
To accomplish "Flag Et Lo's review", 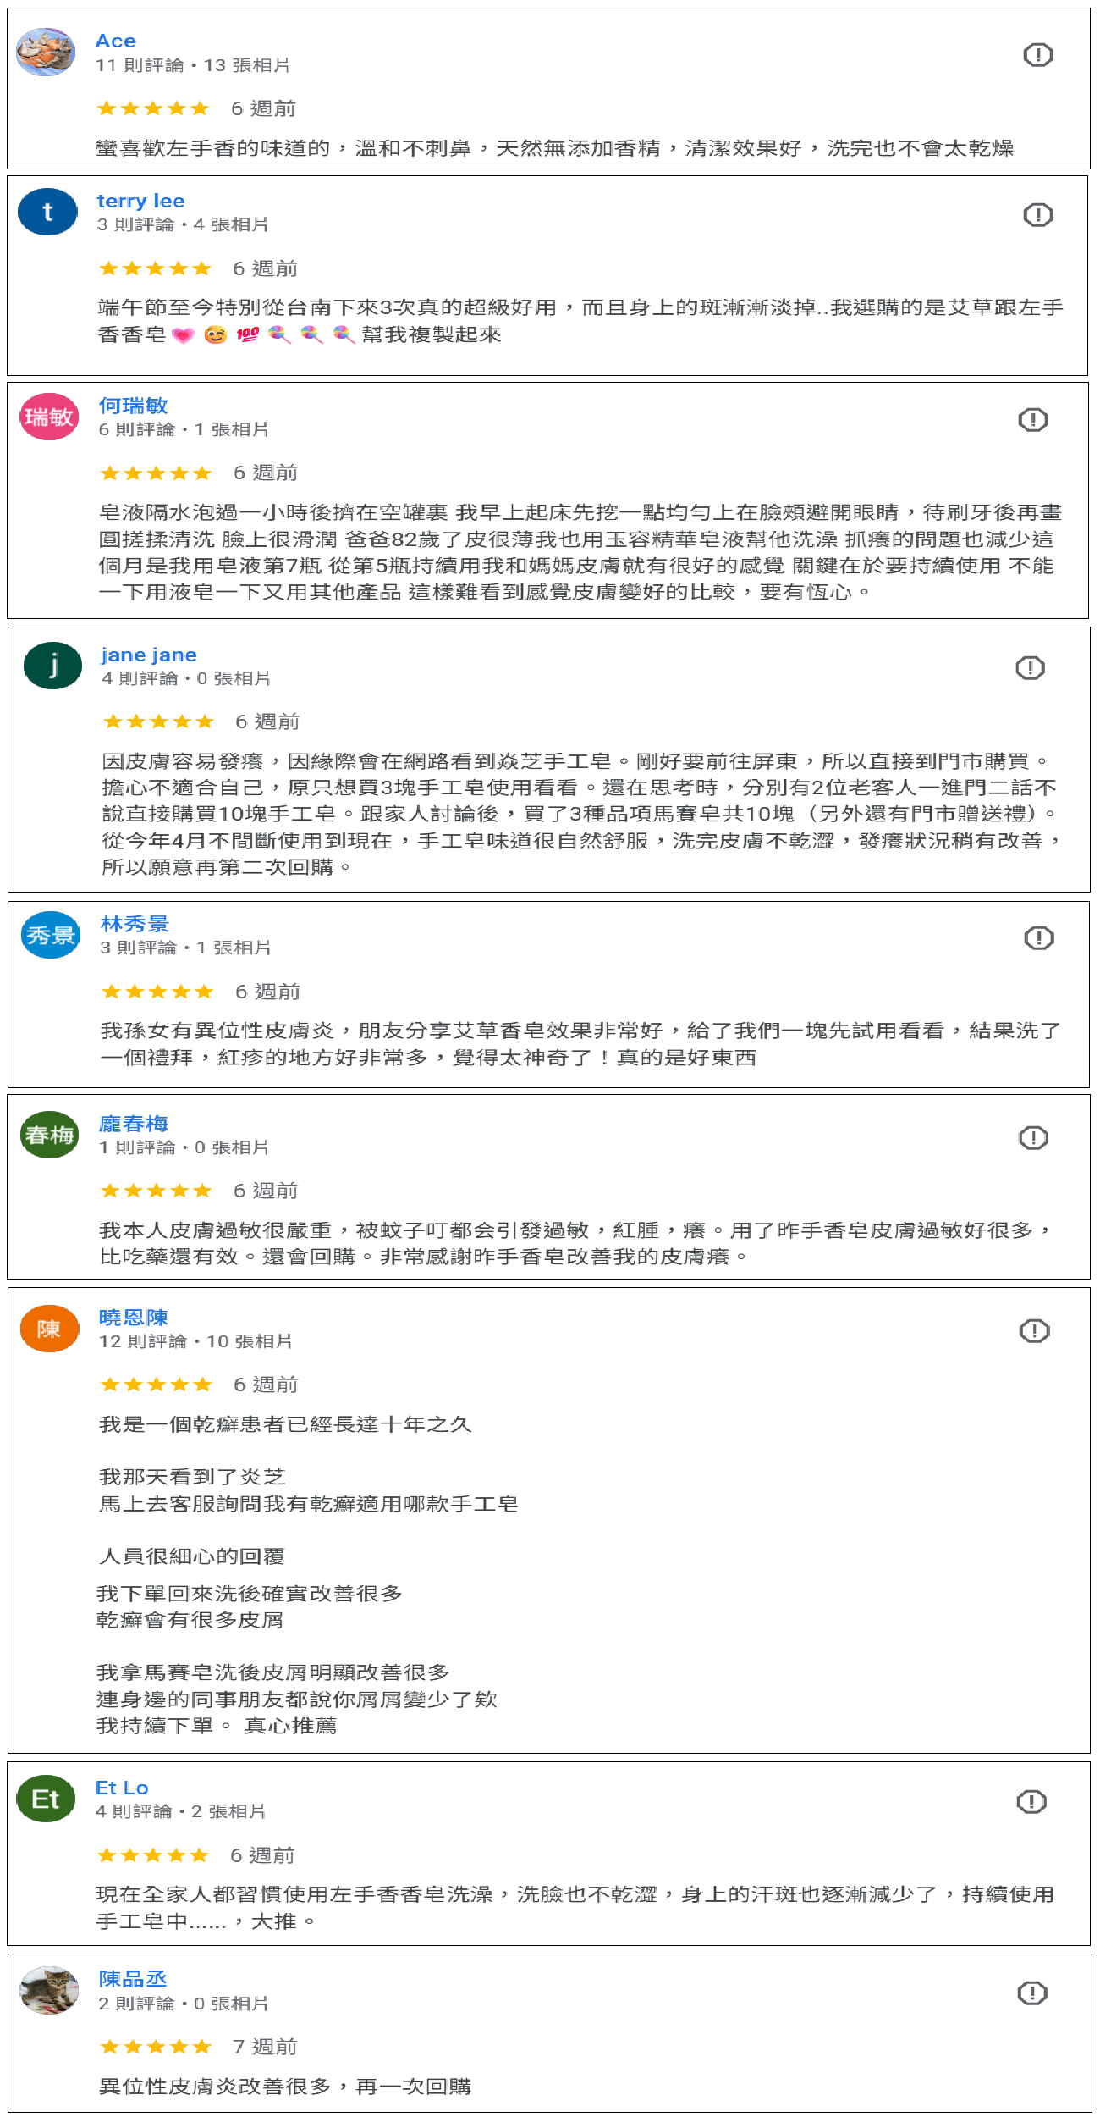I will (x=1031, y=1801).
